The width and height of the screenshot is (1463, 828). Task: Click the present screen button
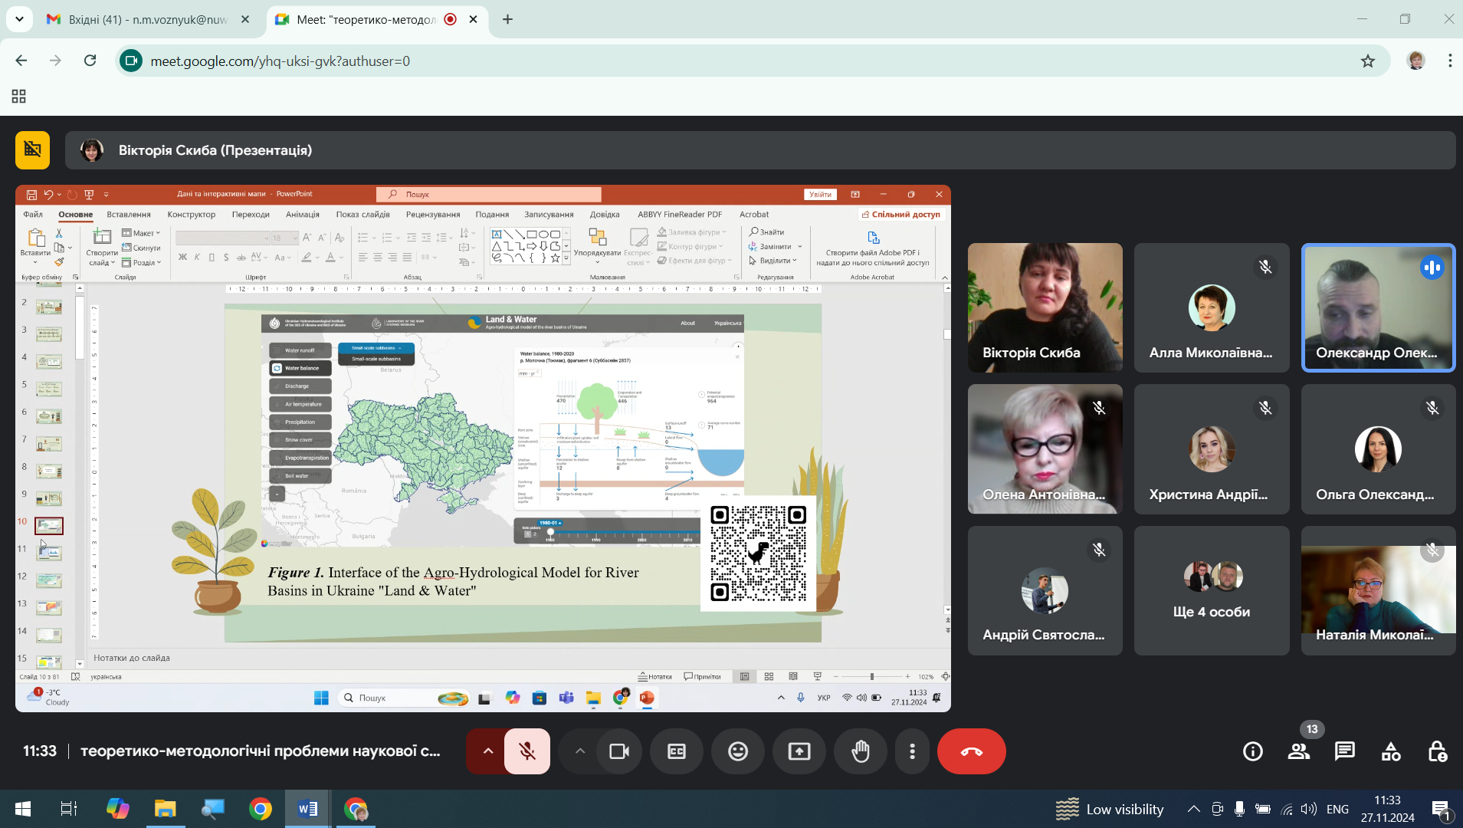[799, 751]
